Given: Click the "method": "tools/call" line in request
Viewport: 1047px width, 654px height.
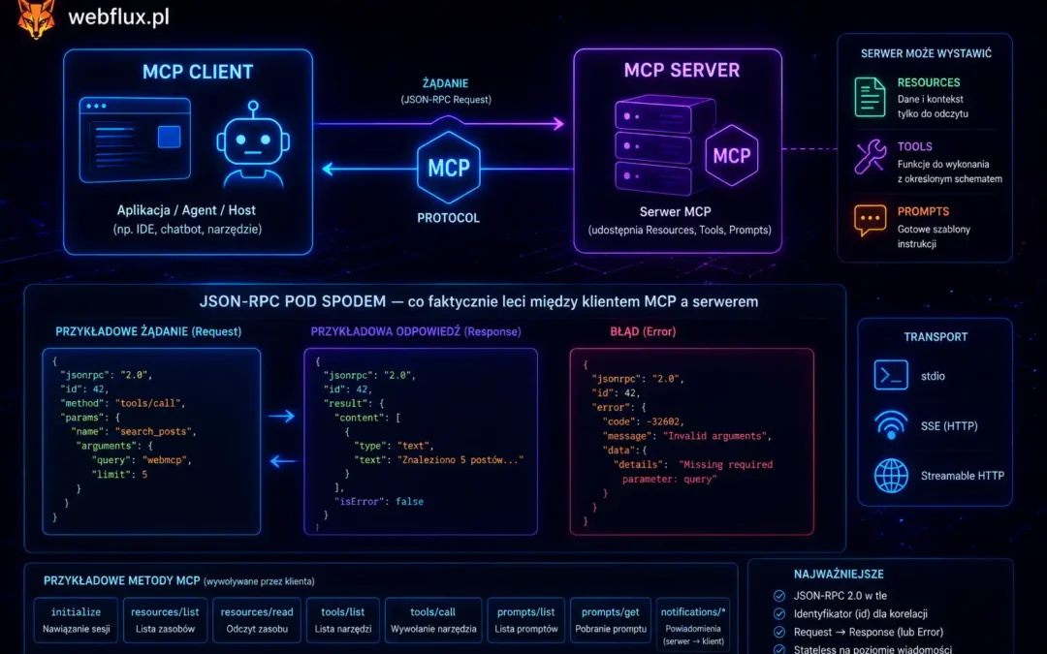Looking at the screenshot, I should point(123,403).
